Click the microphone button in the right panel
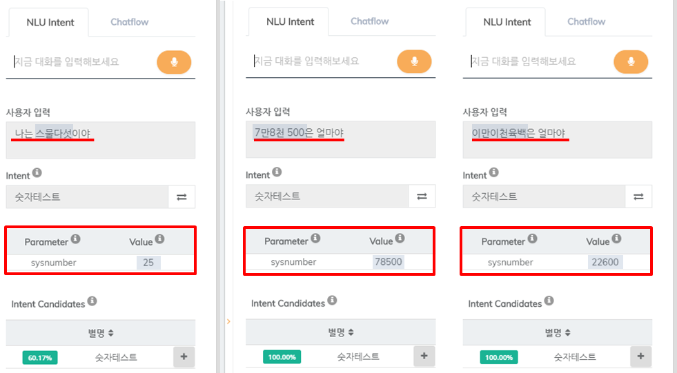 (631, 61)
